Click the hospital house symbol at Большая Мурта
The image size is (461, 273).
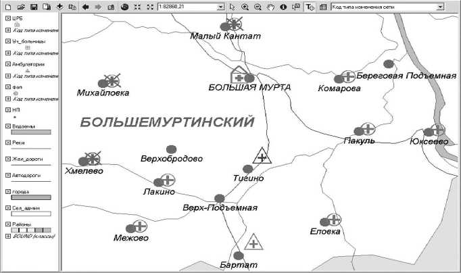pos(239,74)
